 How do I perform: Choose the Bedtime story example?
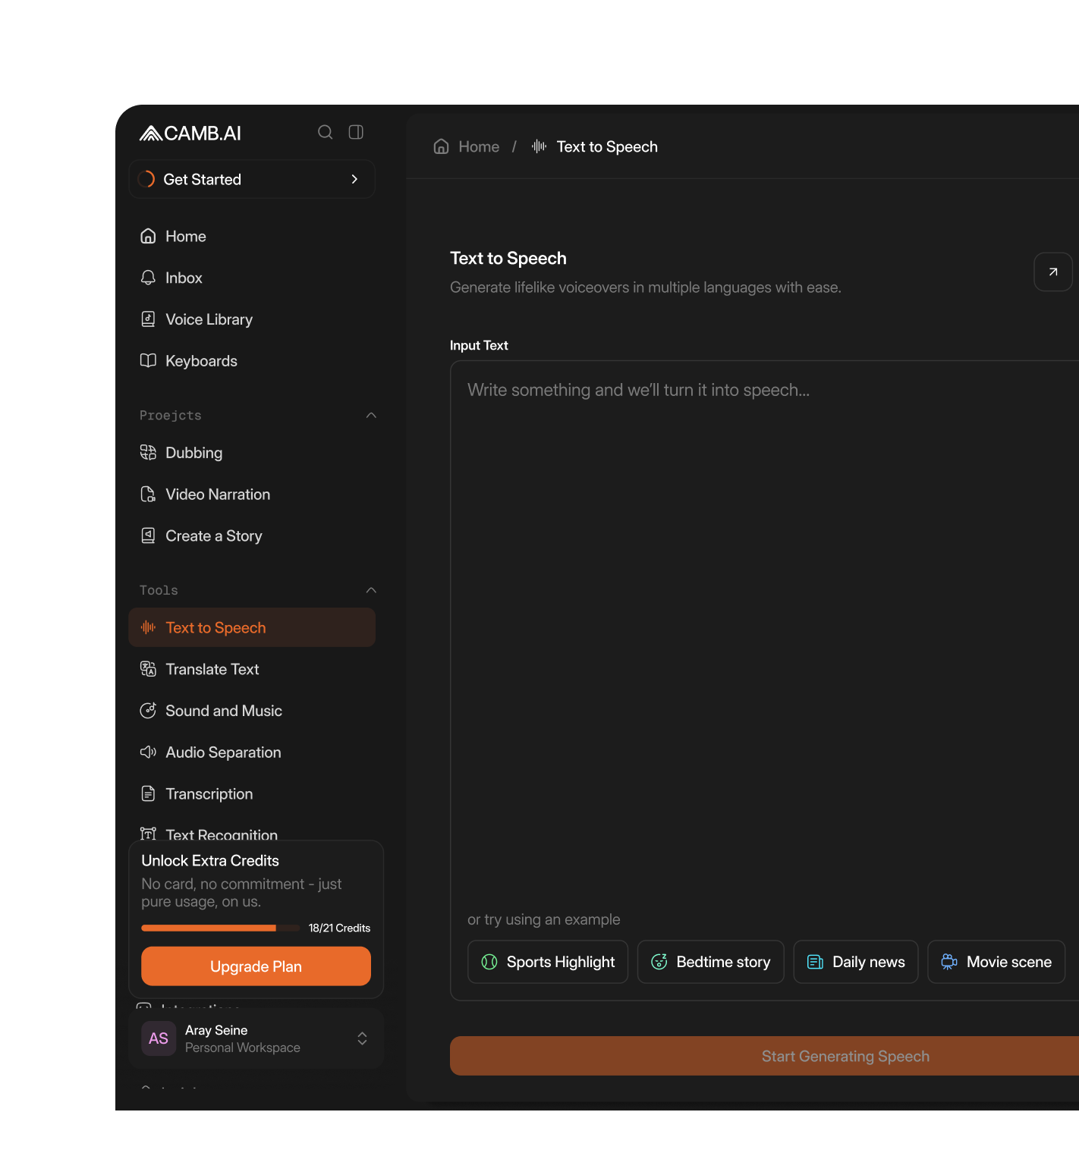tap(711, 962)
